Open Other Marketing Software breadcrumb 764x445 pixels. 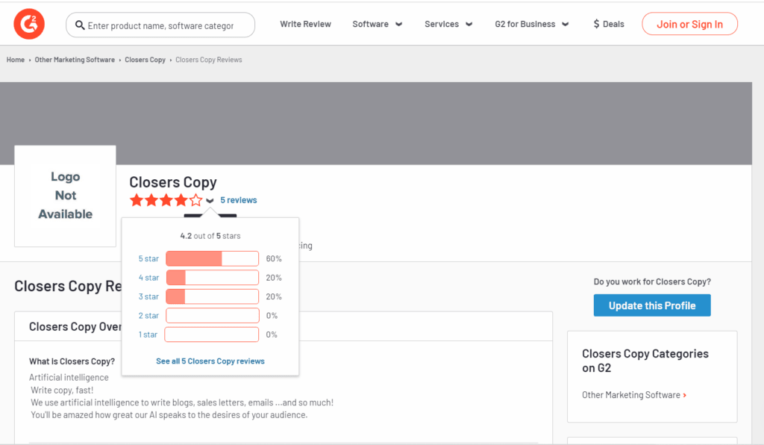pos(75,60)
